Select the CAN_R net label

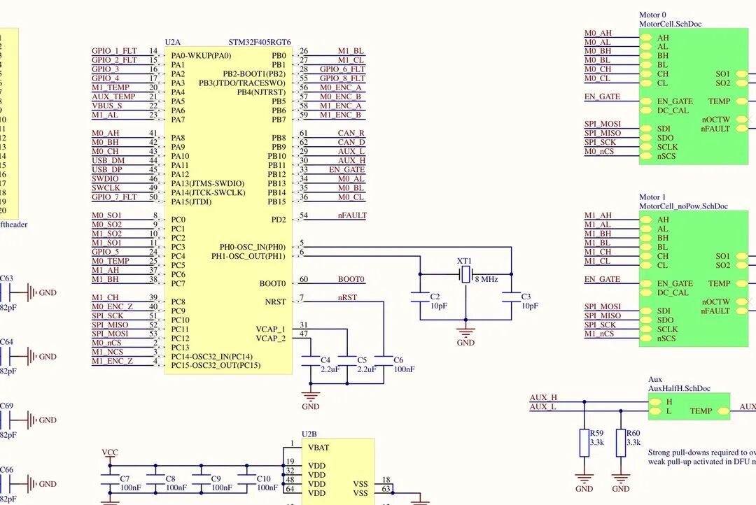[351, 134]
